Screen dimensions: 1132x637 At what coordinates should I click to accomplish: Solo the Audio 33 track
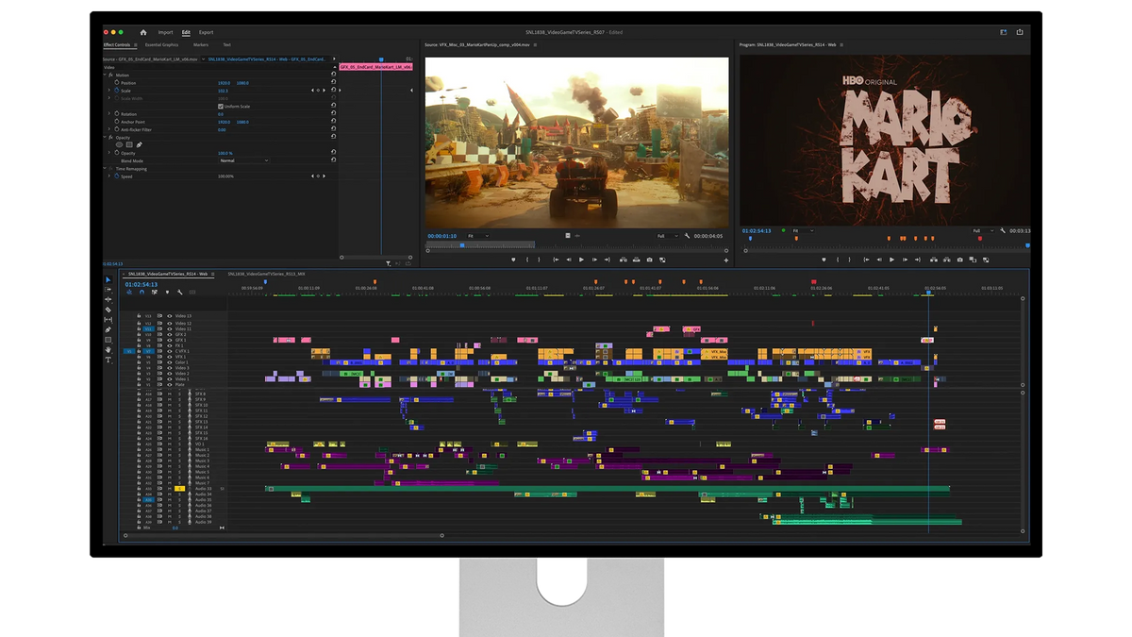[179, 489]
